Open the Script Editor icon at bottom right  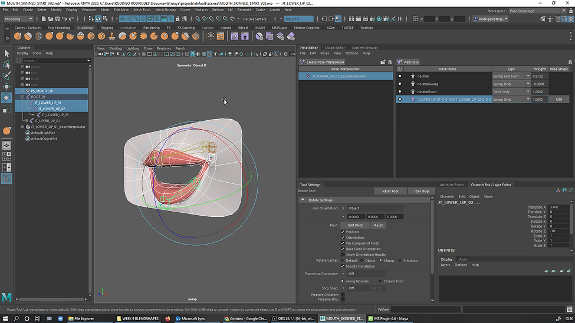[x=569, y=309]
